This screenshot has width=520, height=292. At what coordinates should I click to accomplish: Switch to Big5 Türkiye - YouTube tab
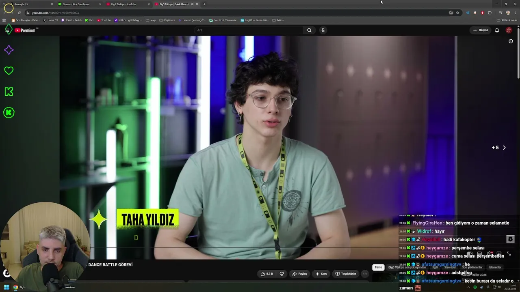pos(128,4)
